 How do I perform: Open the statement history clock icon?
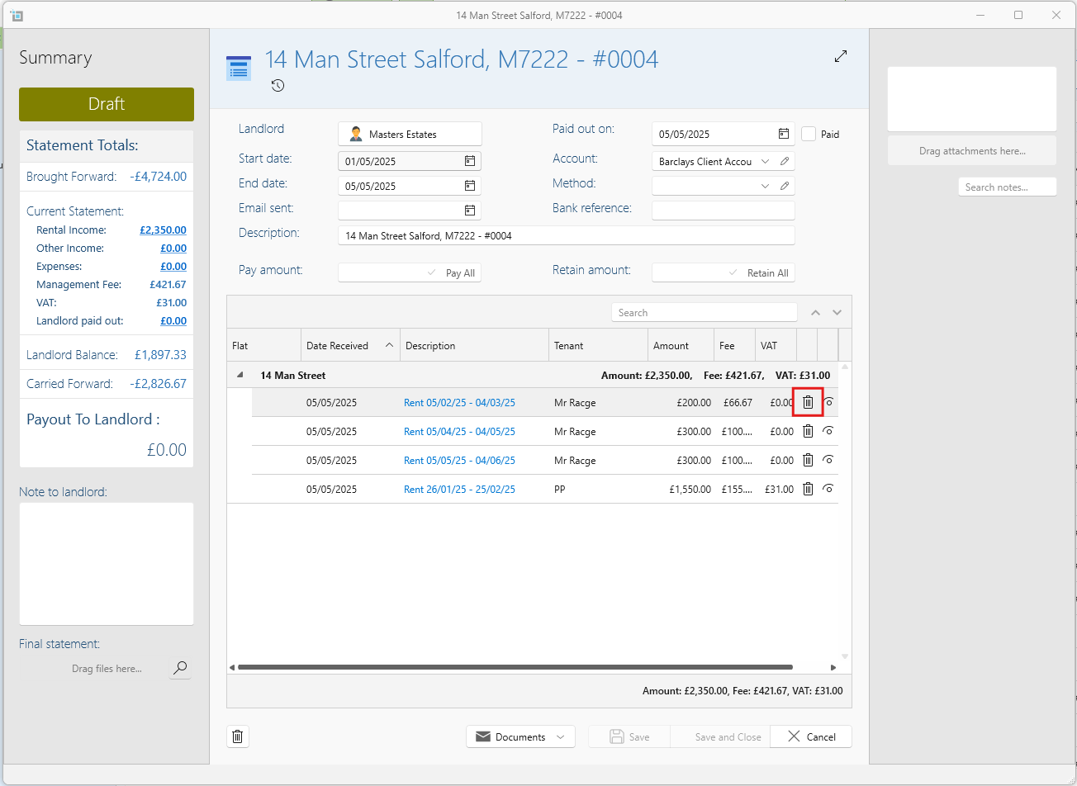coord(278,85)
